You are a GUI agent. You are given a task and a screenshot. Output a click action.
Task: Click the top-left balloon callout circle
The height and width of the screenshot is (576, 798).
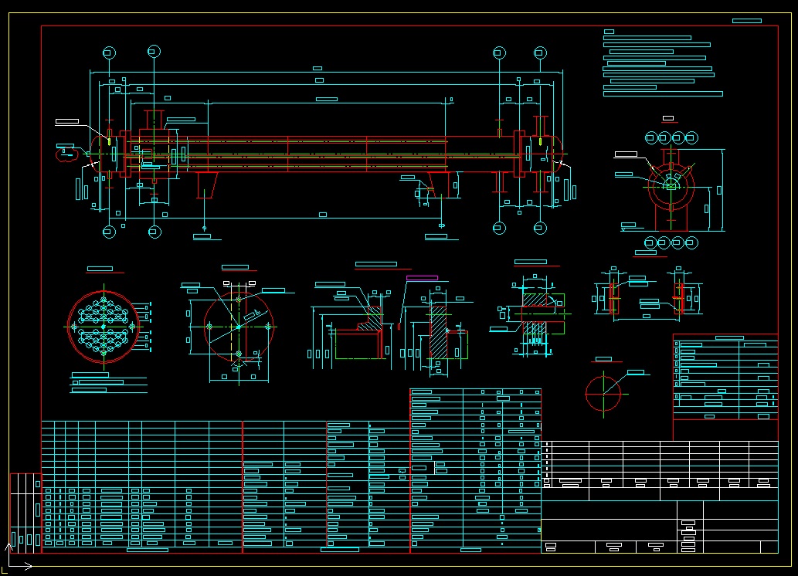[109, 53]
